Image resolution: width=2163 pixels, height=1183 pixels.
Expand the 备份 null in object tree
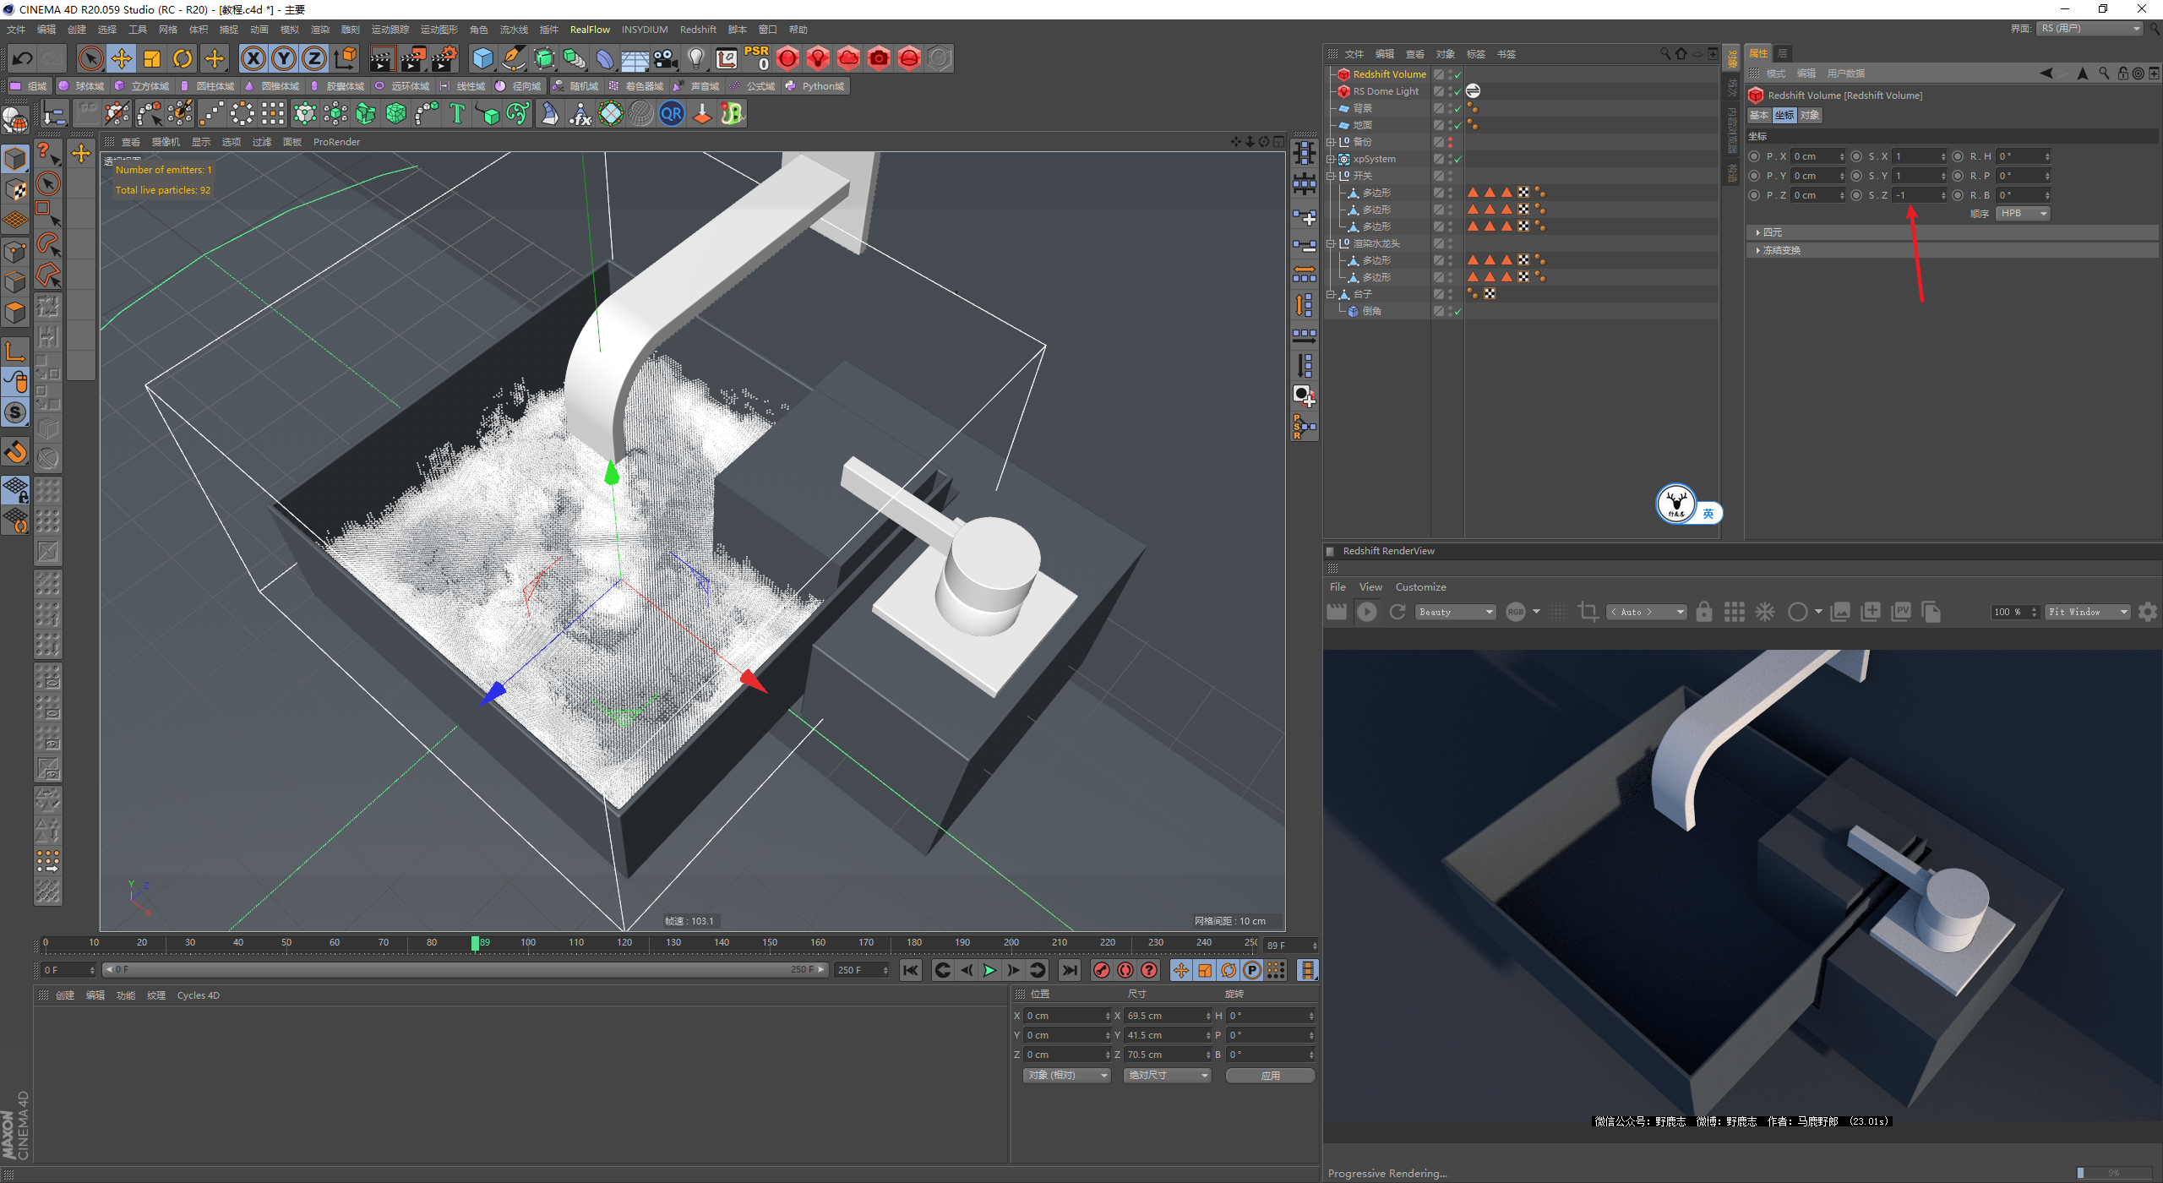point(1331,142)
